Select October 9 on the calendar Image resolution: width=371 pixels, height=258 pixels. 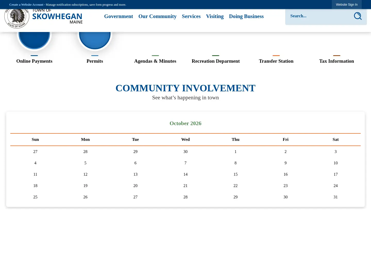pyautogui.click(x=285, y=163)
